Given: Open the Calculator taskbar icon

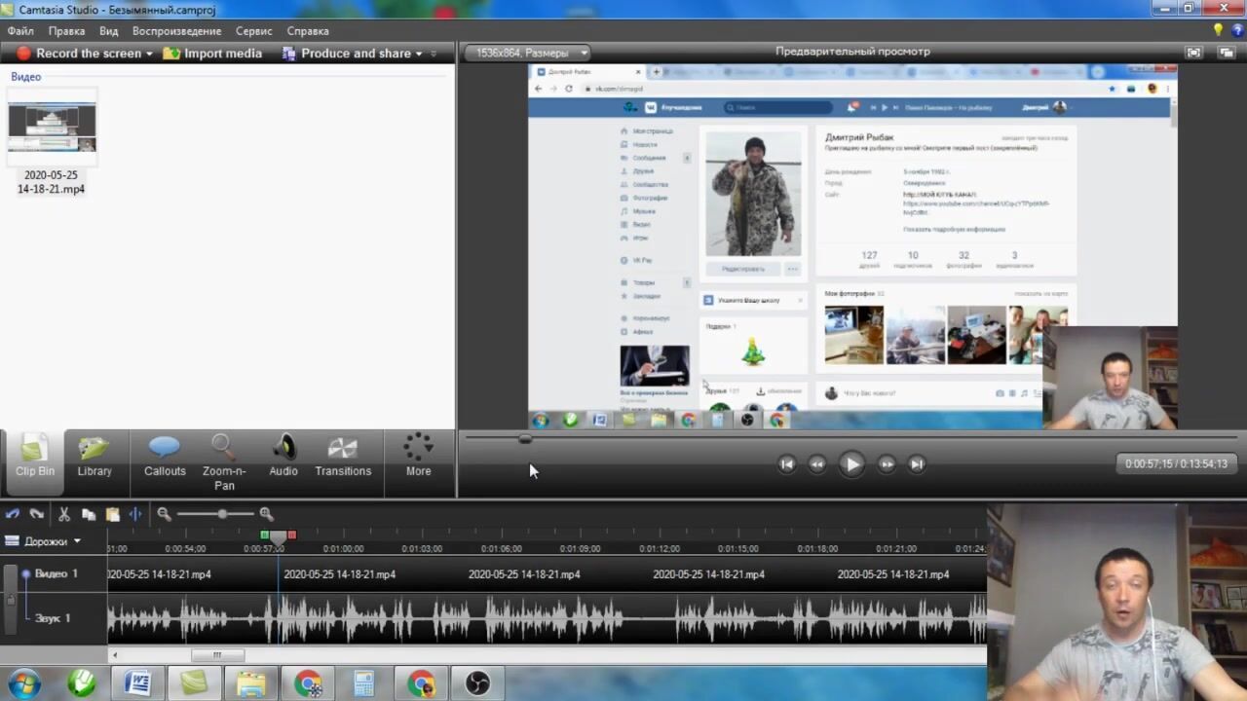Looking at the screenshot, I should pyautogui.click(x=364, y=684).
